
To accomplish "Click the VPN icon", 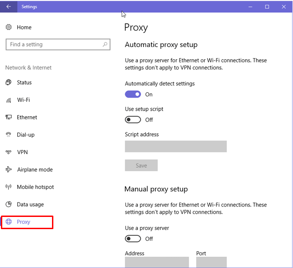I will 9,152.
